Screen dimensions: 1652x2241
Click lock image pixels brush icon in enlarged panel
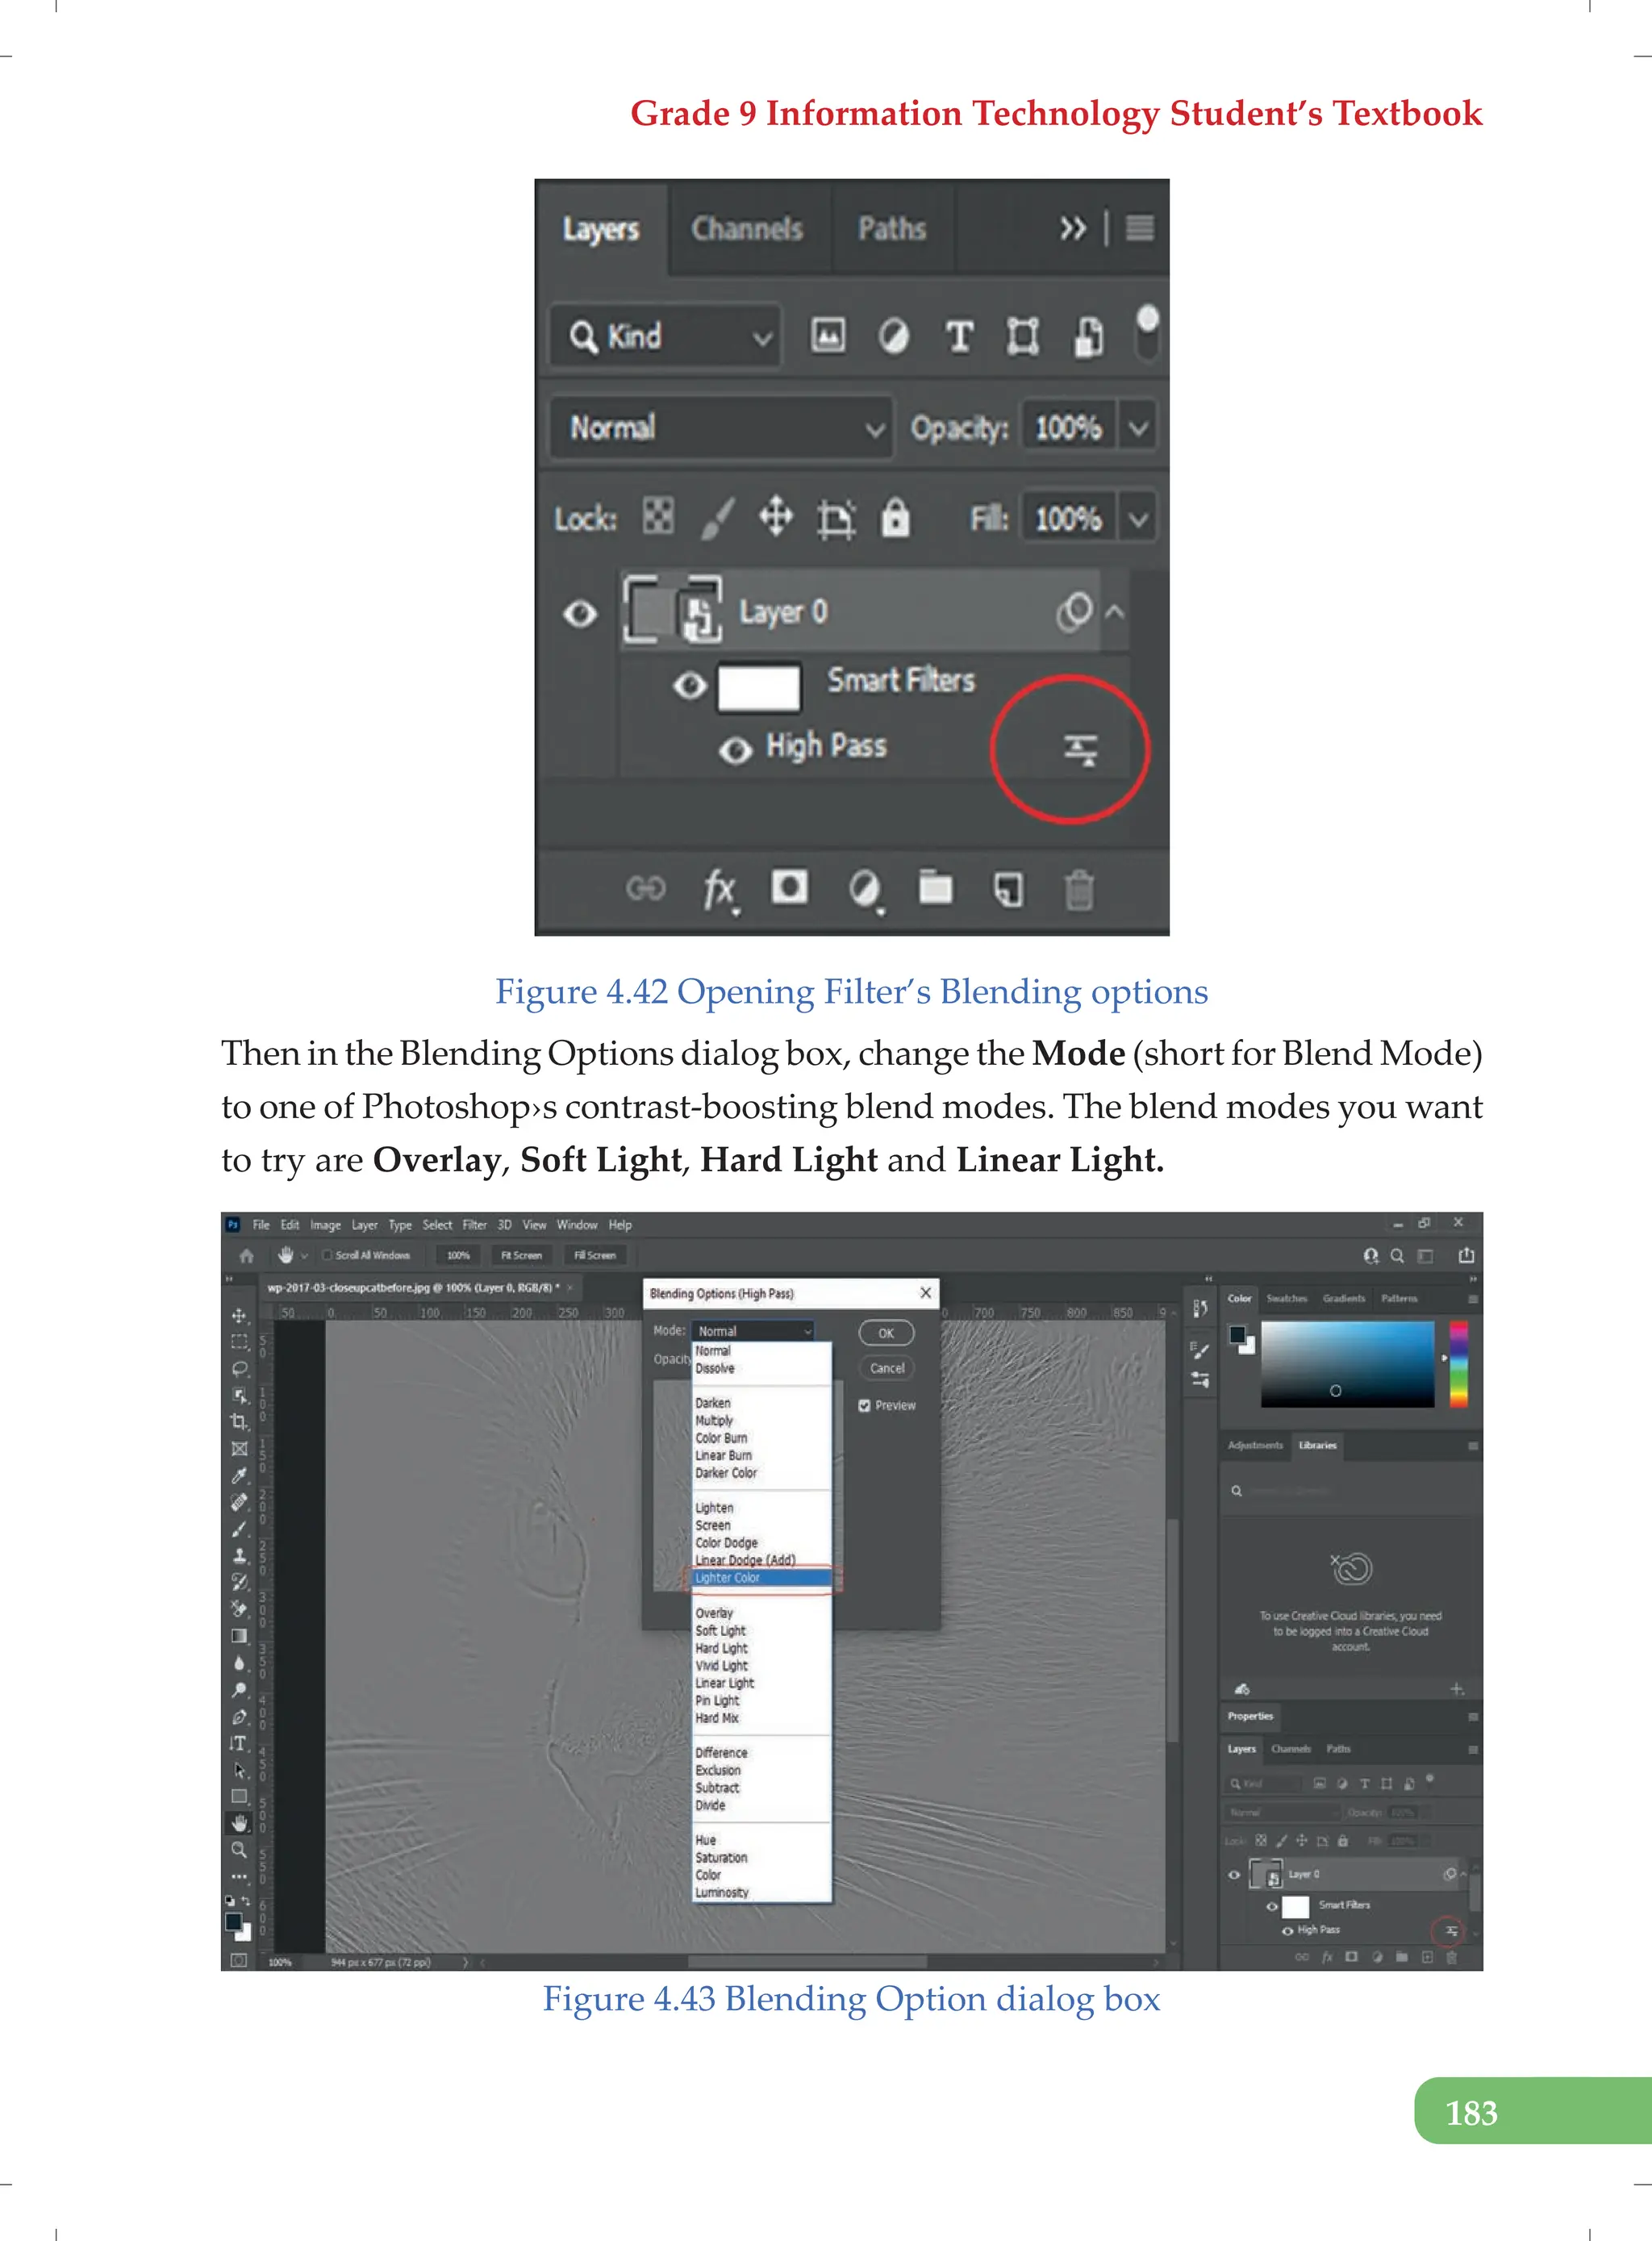(x=717, y=518)
